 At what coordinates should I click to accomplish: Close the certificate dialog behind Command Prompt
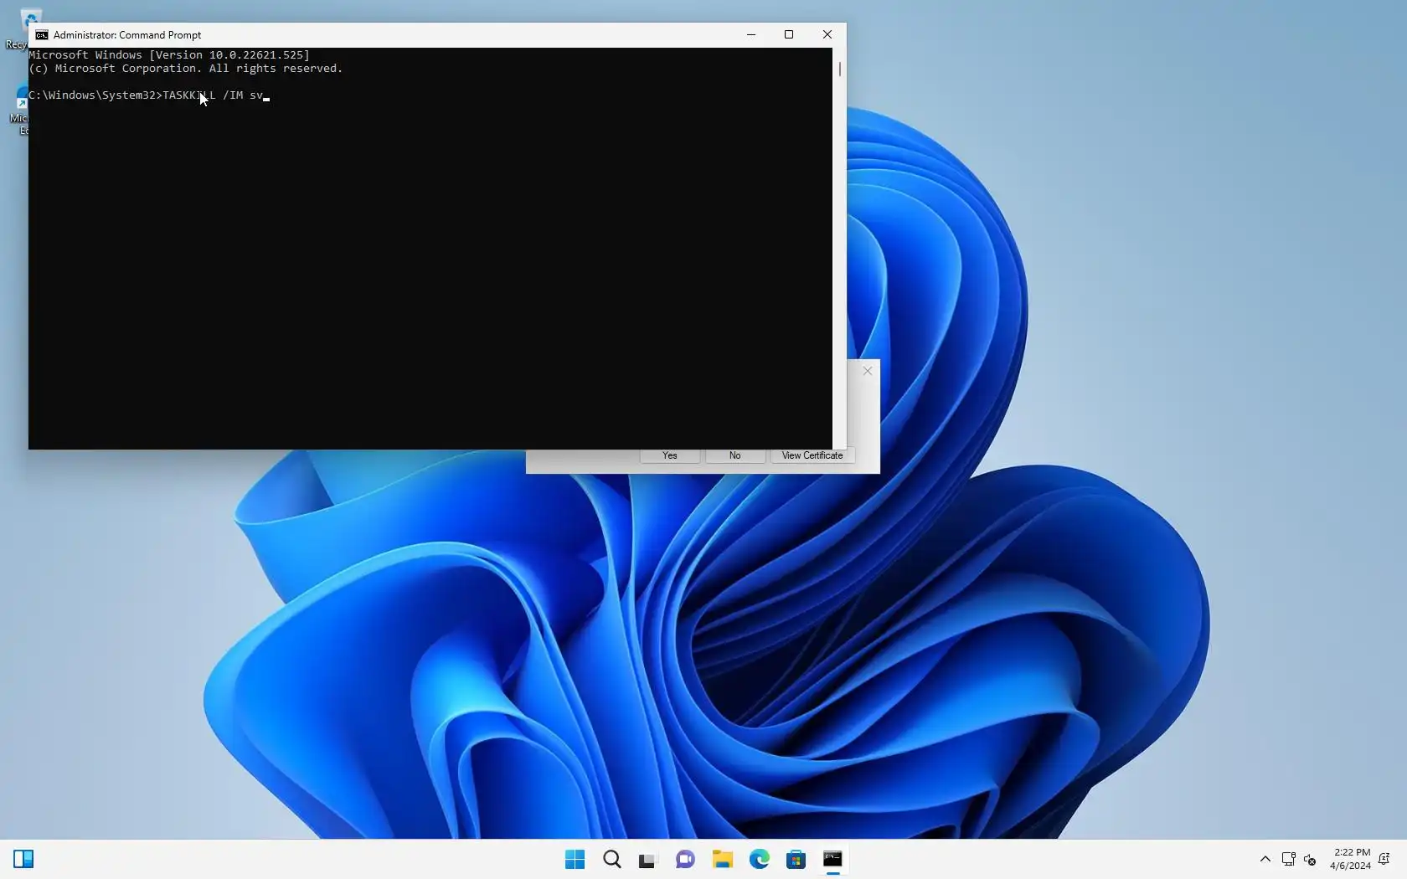click(868, 371)
